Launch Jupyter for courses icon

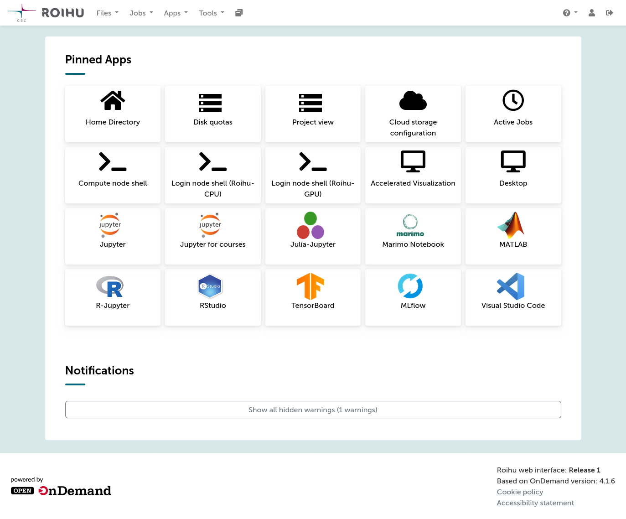(210, 225)
